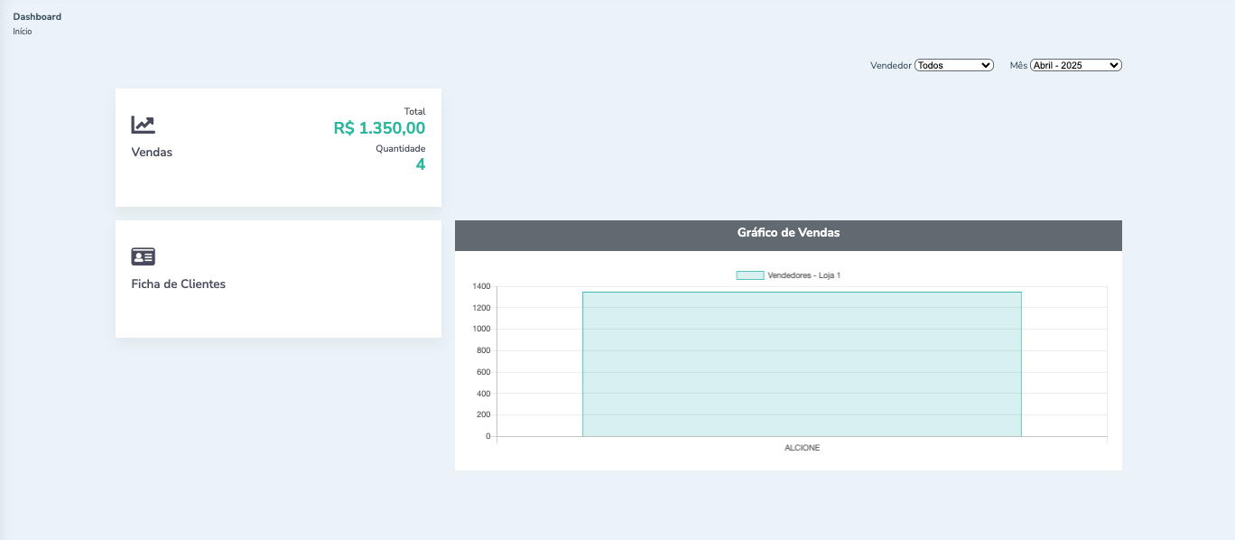
Task: Click the Gráfico de Vendas header bar
Action: (x=788, y=233)
